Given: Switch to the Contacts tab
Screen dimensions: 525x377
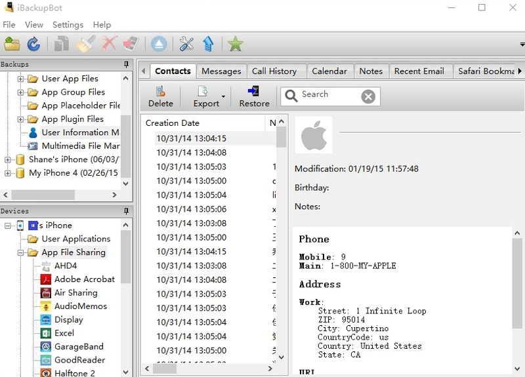Looking at the screenshot, I should [x=173, y=71].
